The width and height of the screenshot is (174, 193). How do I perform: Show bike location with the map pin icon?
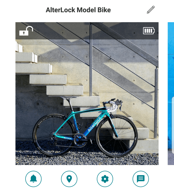tap(69, 179)
